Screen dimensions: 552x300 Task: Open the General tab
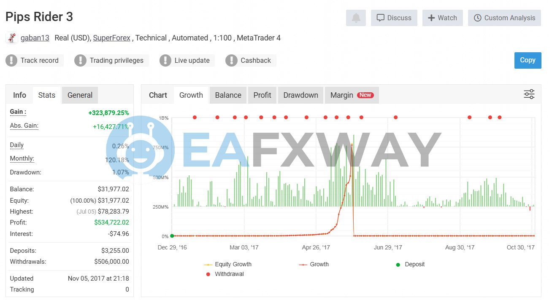click(x=80, y=95)
